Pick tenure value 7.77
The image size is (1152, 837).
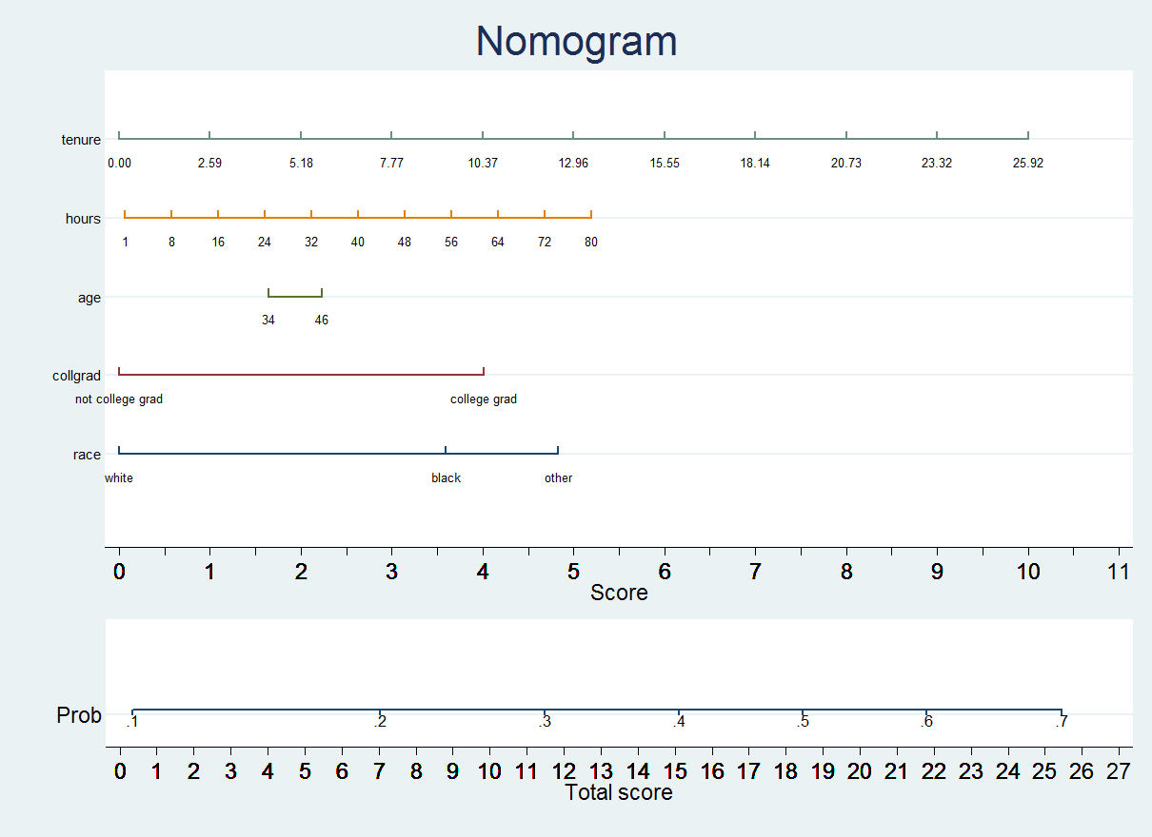tap(391, 164)
